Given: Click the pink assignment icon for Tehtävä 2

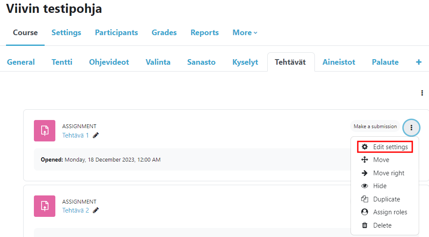Looking at the screenshot, I should (x=45, y=206).
